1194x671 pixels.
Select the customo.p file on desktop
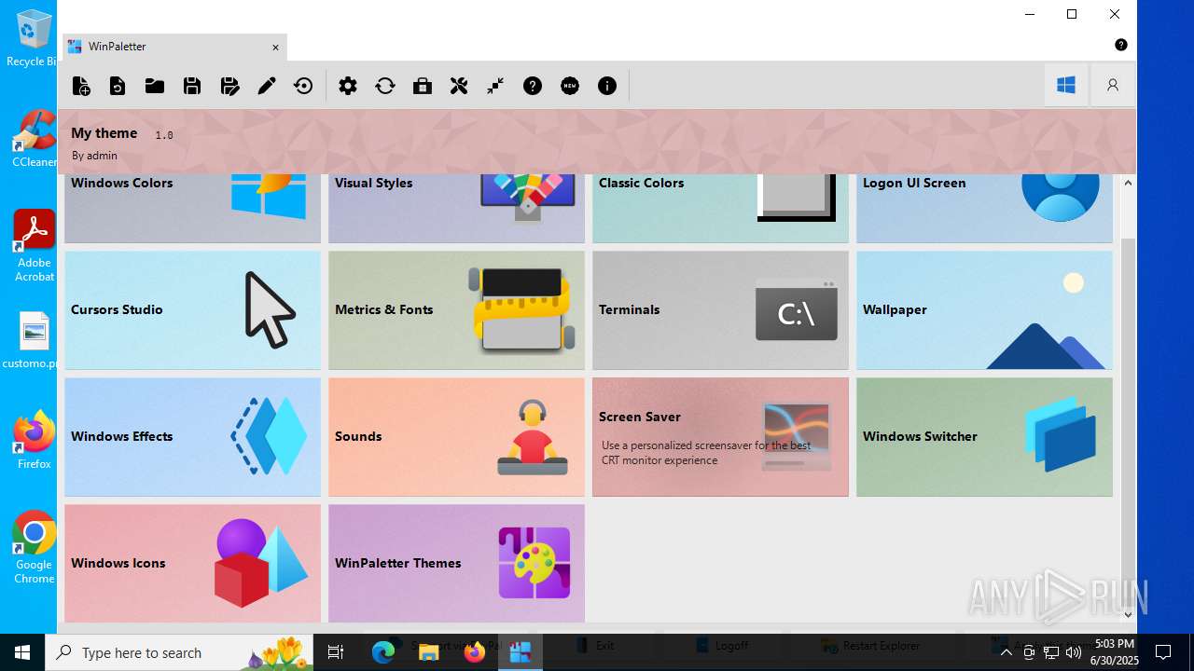point(34,341)
